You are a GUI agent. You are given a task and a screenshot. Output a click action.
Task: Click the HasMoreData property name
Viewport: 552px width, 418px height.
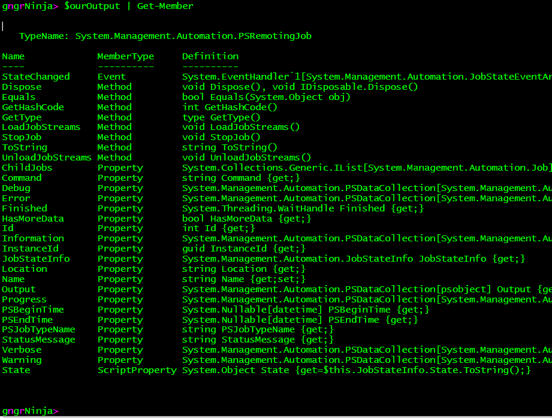click(33, 219)
